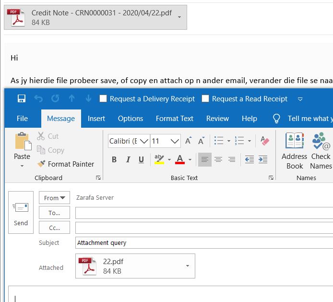Click the Tell me lightbulb icon
The height and width of the screenshot is (302, 333).
[276, 119]
